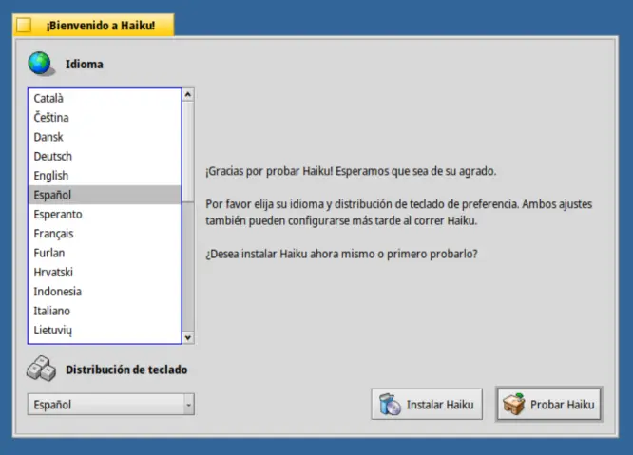633x455 pixels.
Task: Select Català in the language list
Action: (x=105, y=98)
